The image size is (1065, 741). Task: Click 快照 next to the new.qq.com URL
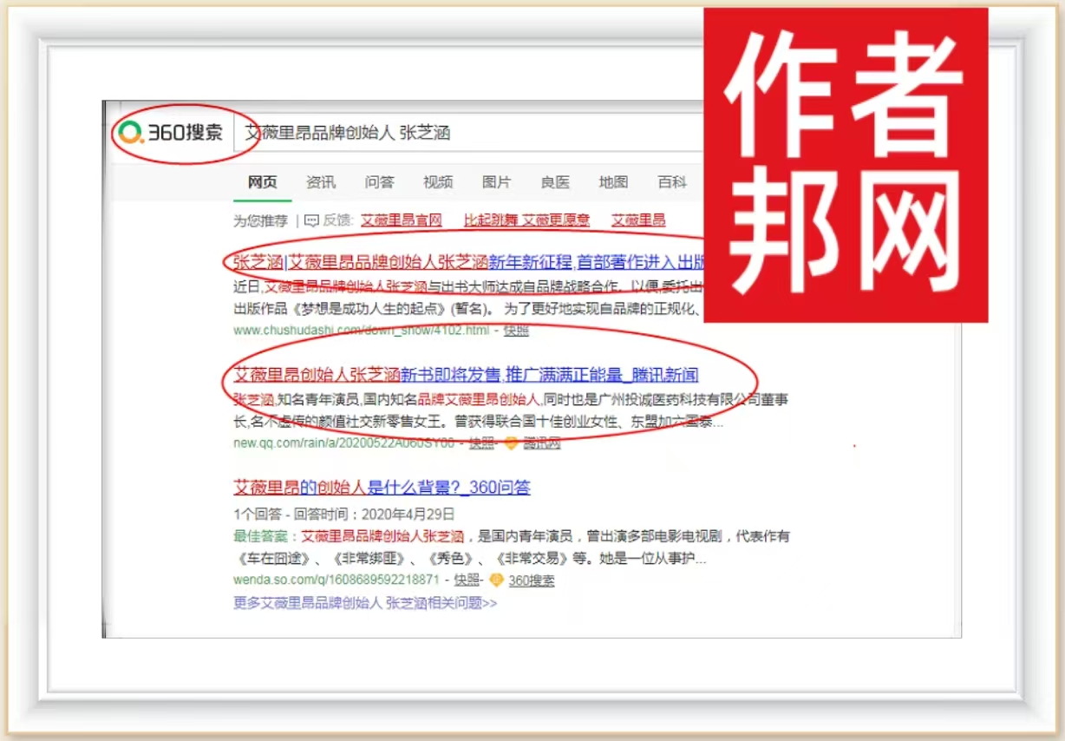tap(481, 443)
